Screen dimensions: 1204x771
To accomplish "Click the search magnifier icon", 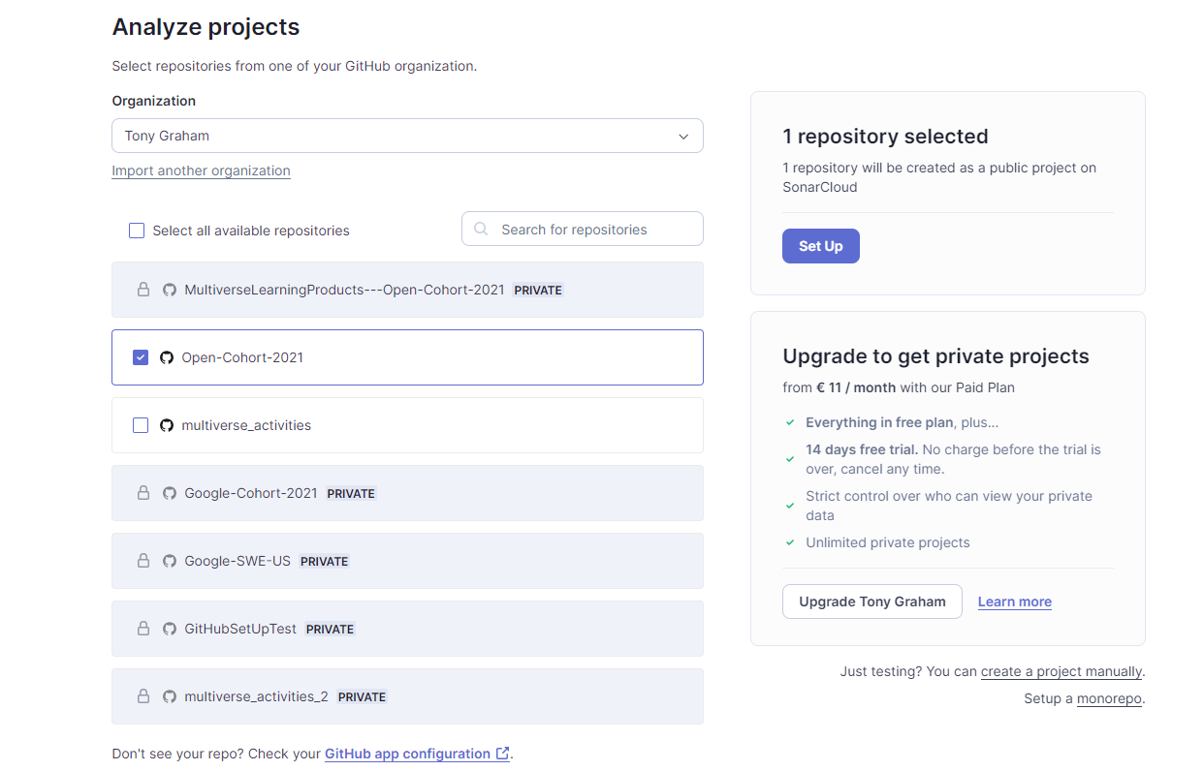I will click(x=482, y=230).
